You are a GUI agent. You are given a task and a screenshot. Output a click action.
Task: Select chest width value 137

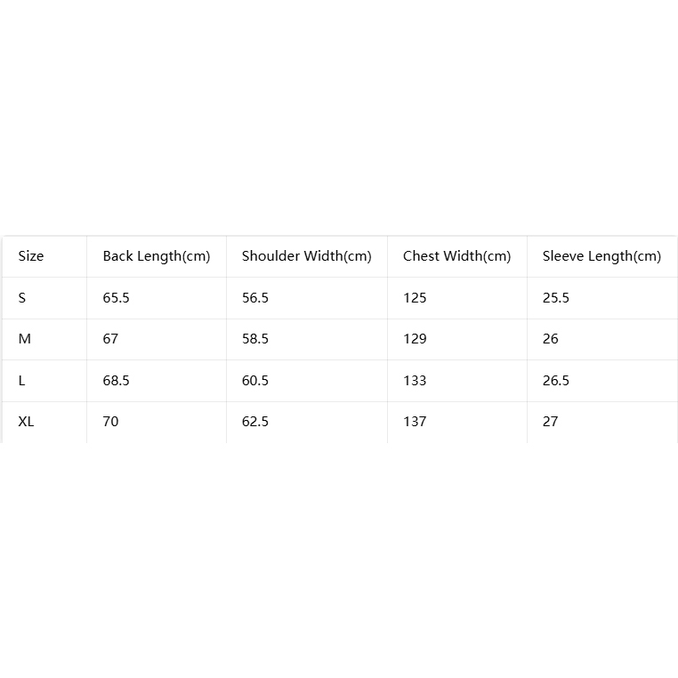pos(415,421)
